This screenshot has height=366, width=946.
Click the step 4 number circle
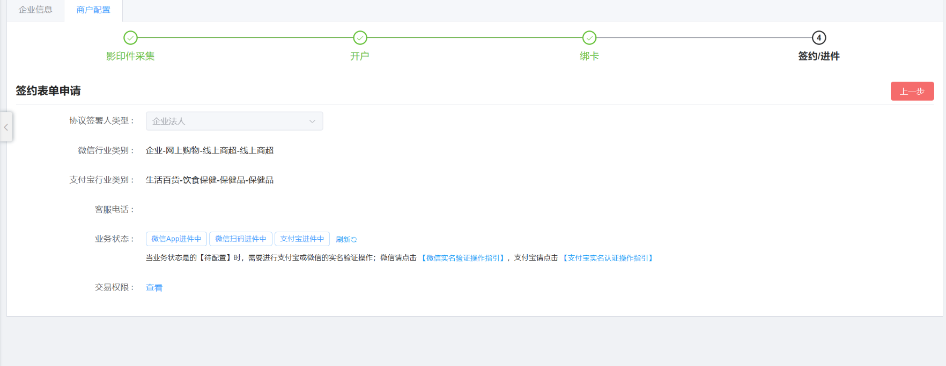coord(818,38)
